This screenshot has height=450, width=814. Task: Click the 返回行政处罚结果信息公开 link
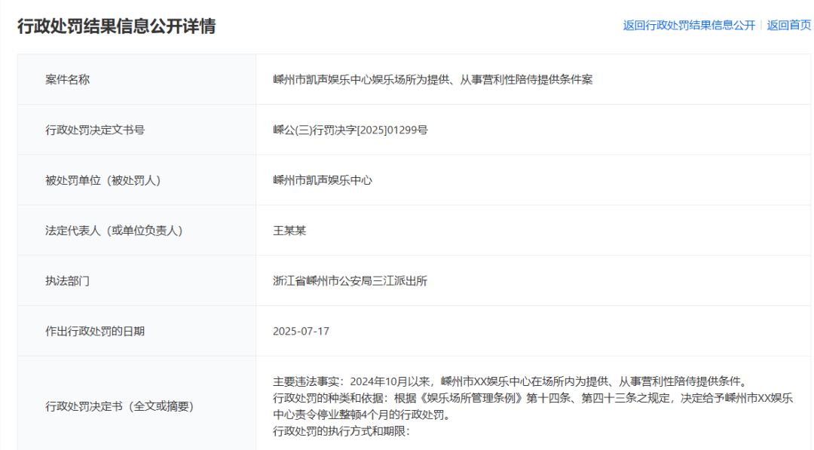(689, 25)
